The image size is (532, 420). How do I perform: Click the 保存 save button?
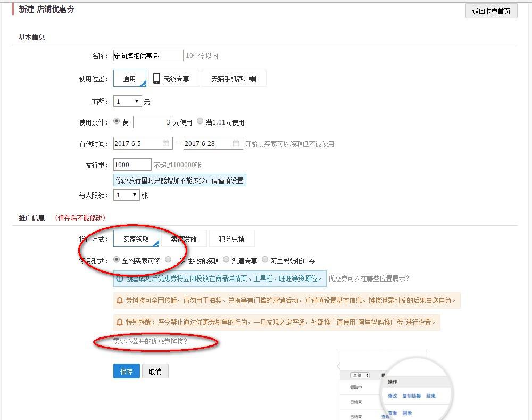click(x=126, y=372)
